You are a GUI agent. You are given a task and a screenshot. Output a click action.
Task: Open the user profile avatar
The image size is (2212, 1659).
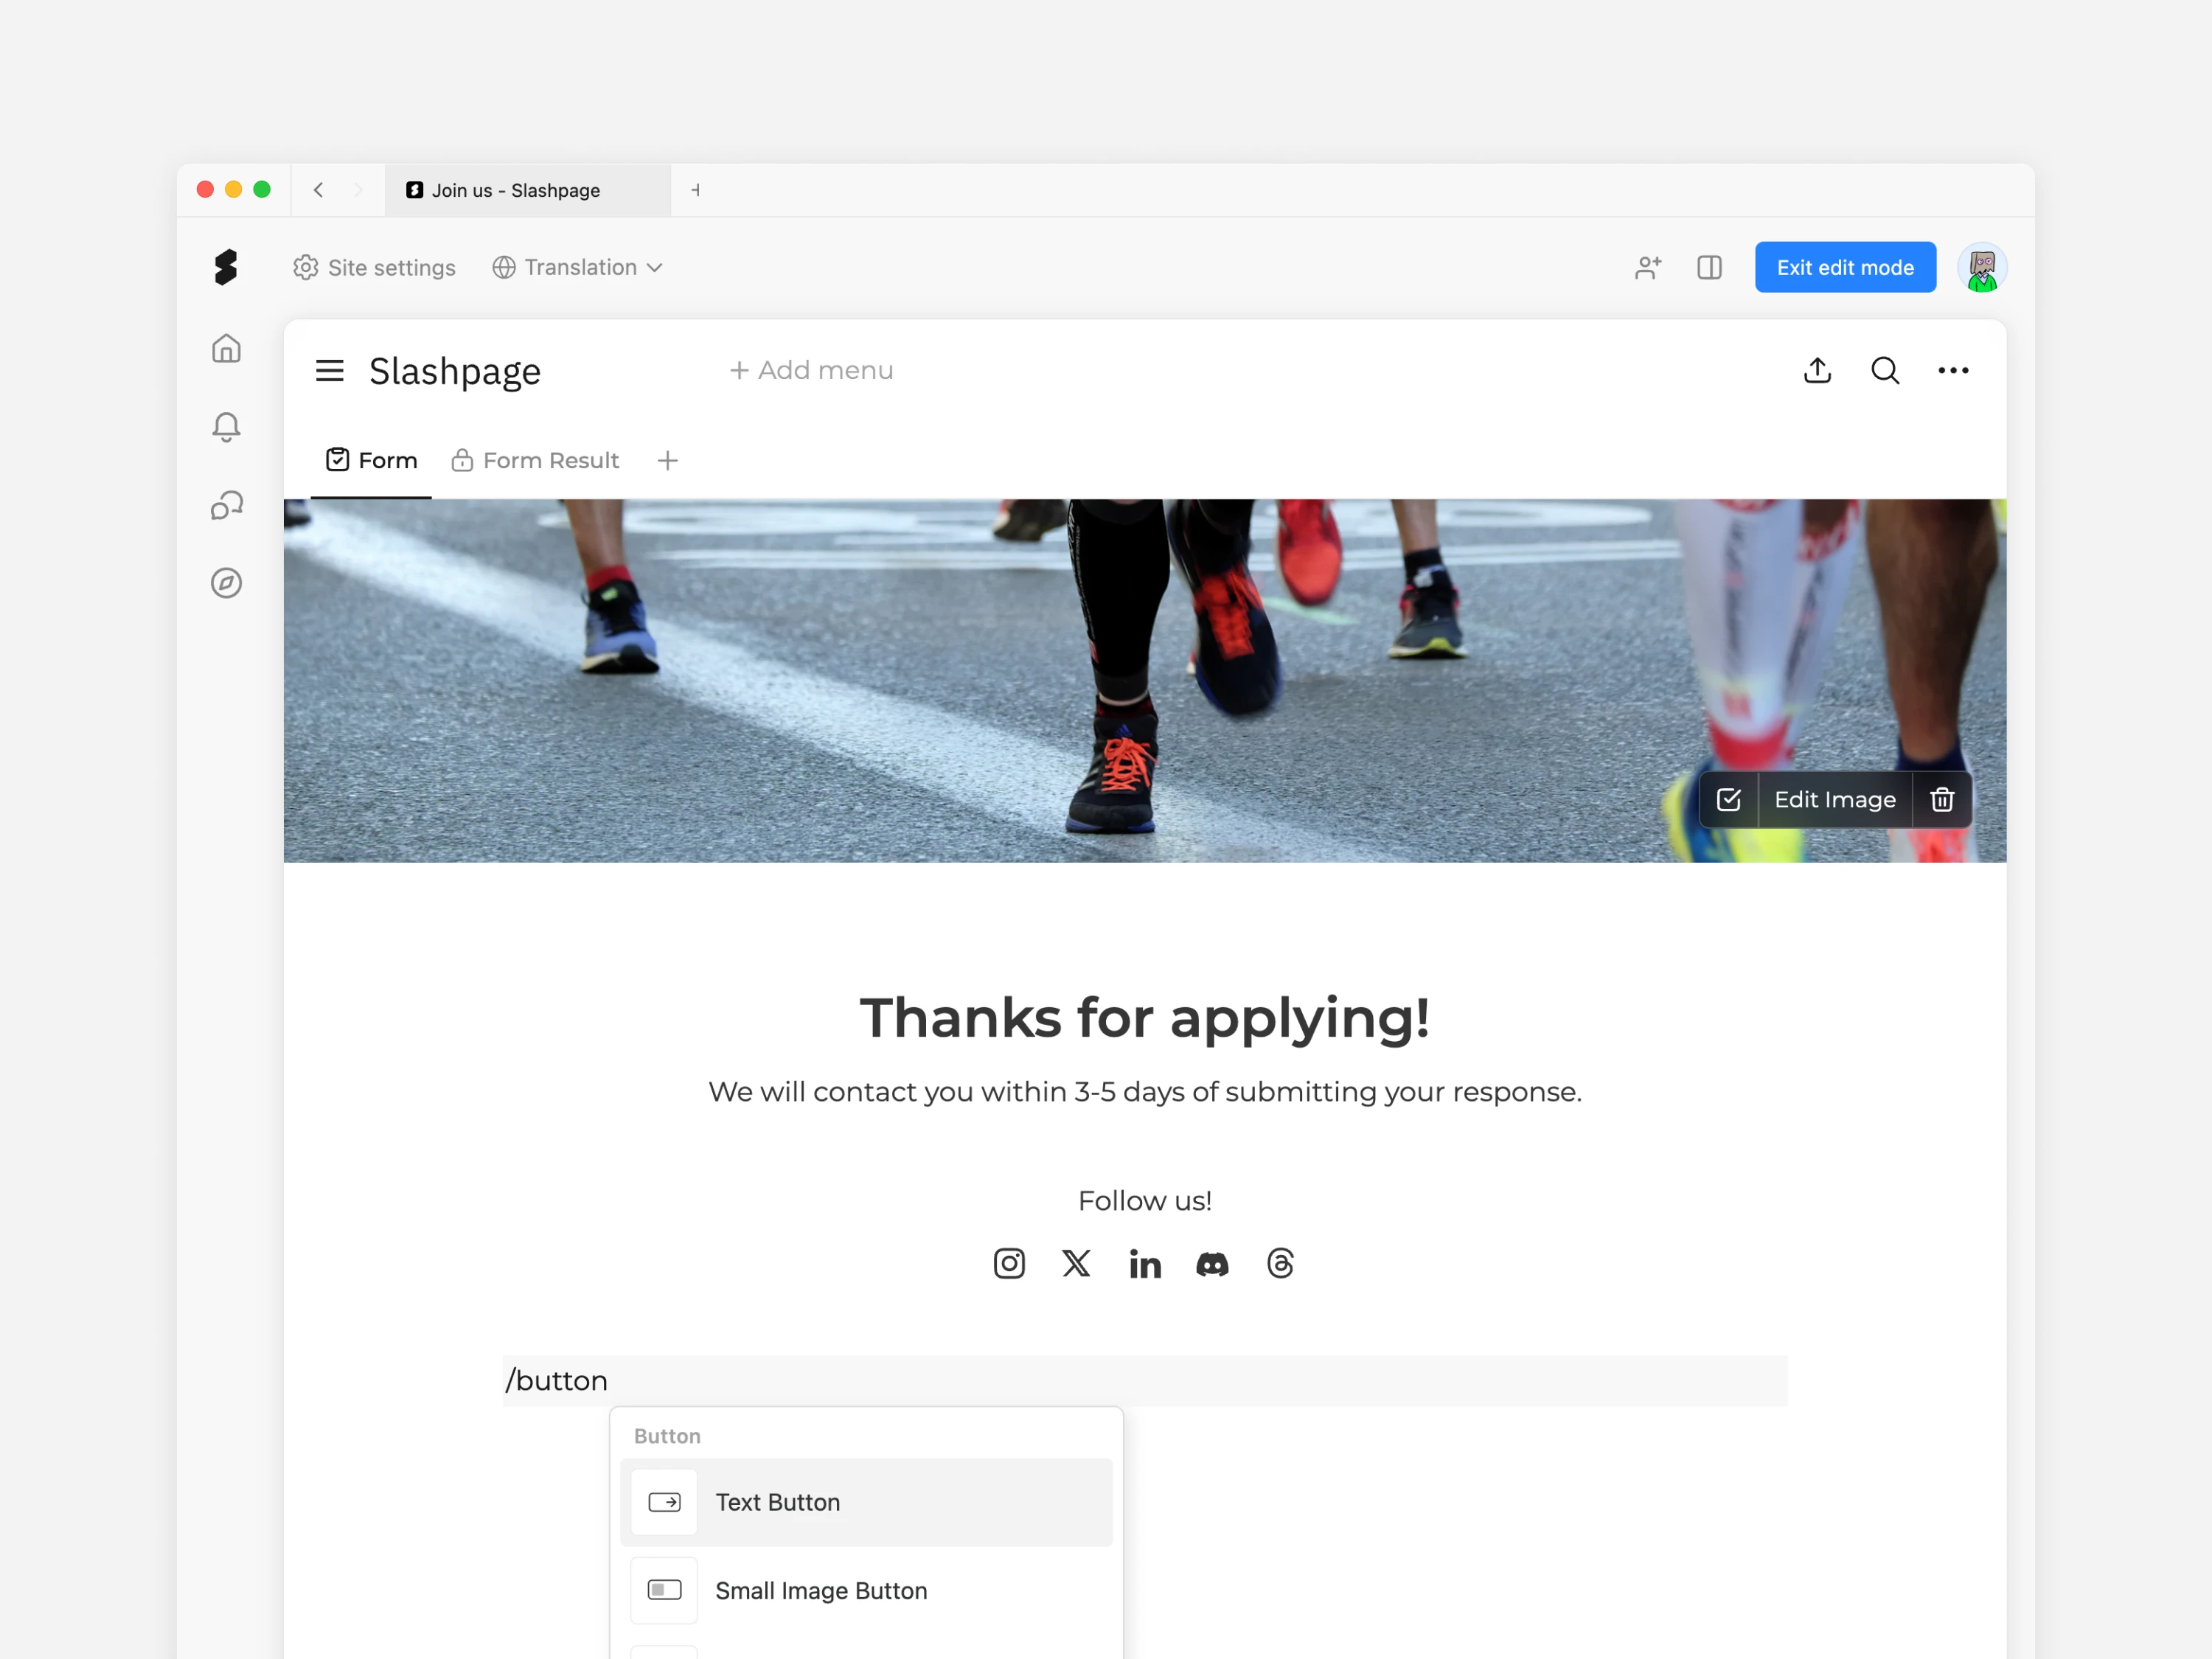1981,267
